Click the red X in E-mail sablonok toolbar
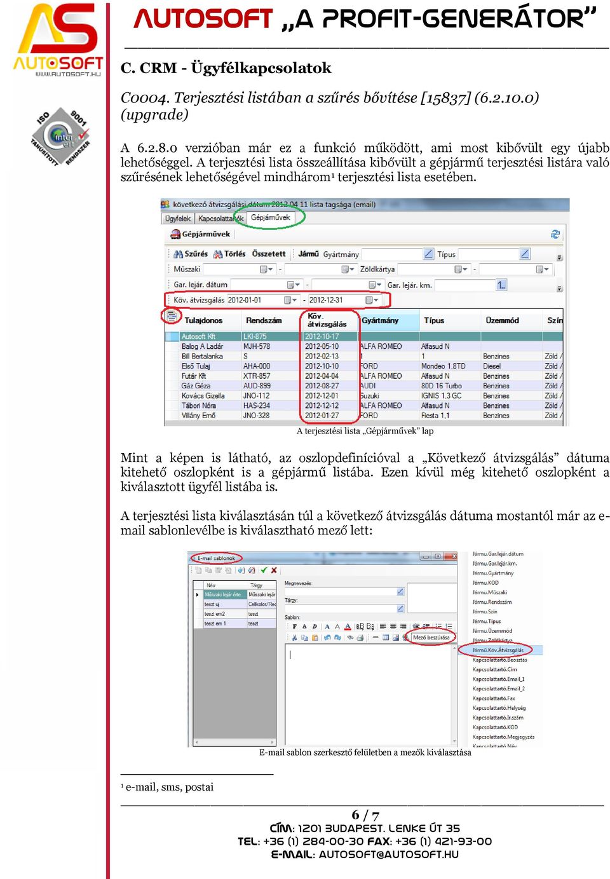 click(x=274, y=570)
